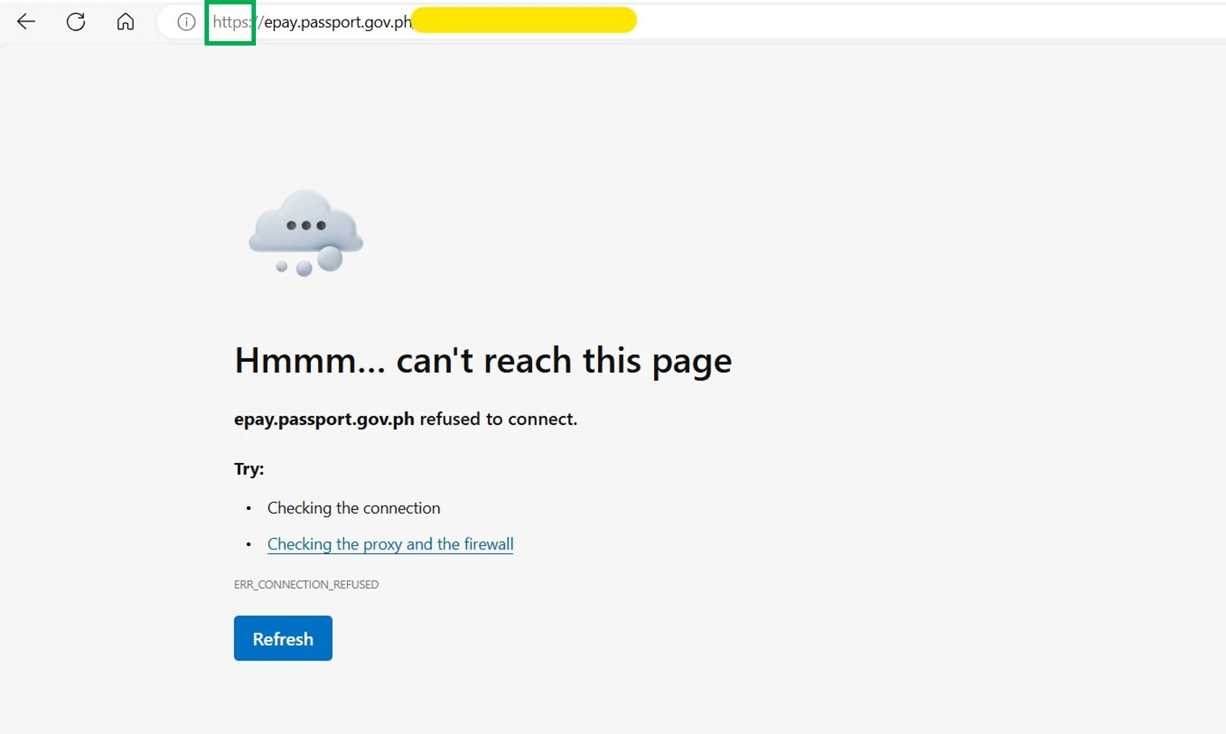Click the 'Hmmm... can't reach this page' heading
This screenshot has width=1226, height=734.
point(483,360)
